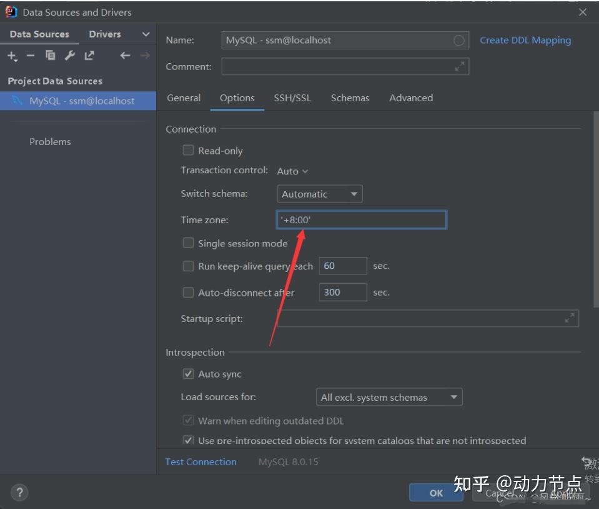
Task: Open Load sources for dropdown
Action: 389,397
